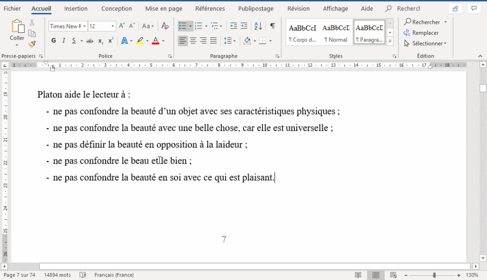Open the line spacing dropdown
The width and height of the screenshot is (487, 280).
[232, 40]
